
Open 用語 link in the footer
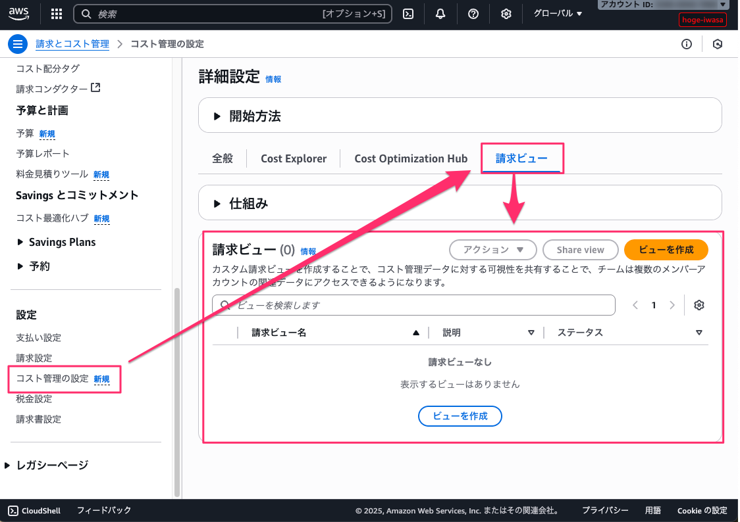pos(652,511)
